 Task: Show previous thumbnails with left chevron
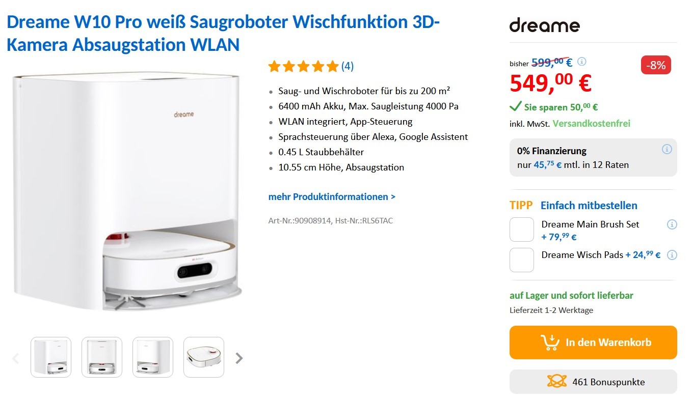(x=15, y=358)
